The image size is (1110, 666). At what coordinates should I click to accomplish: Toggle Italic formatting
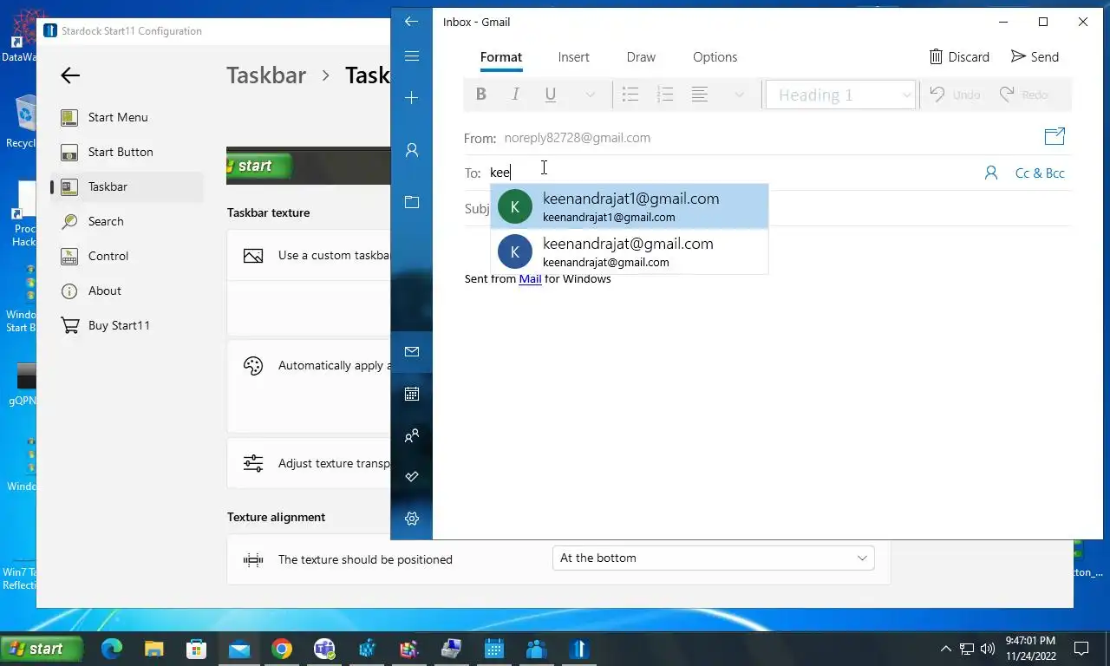point(516,95)
